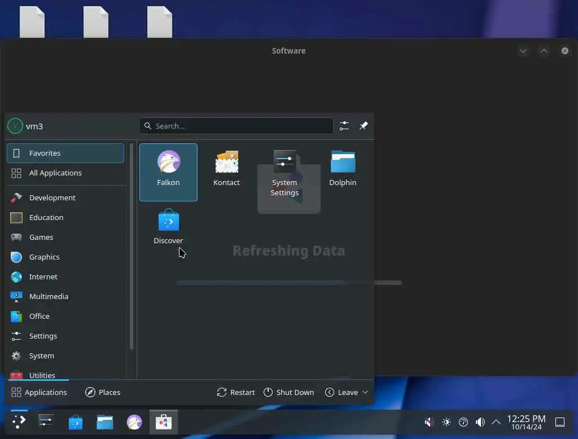
Task: Click the clock showing 12:25 PM
Action: point(527,423)
